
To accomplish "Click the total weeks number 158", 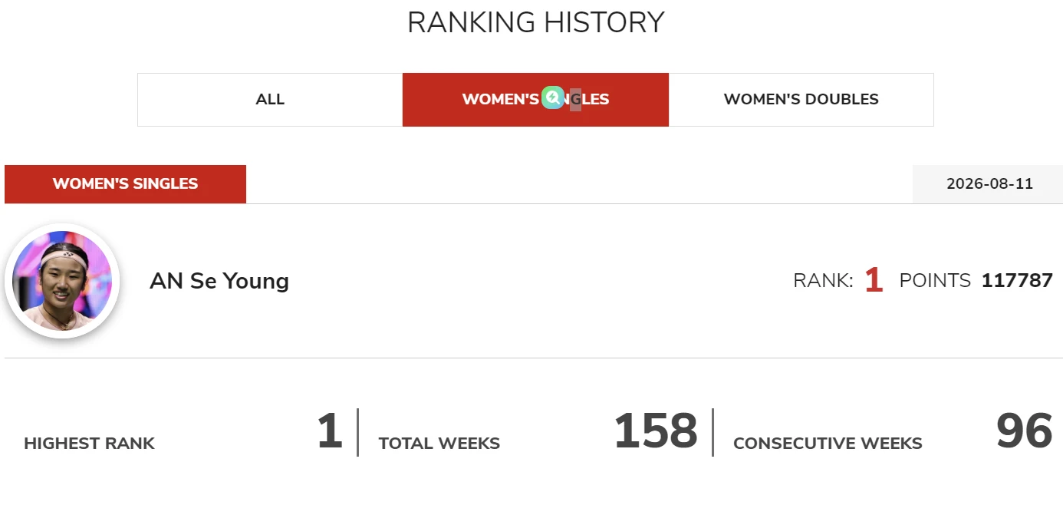I will pos(656,431).
